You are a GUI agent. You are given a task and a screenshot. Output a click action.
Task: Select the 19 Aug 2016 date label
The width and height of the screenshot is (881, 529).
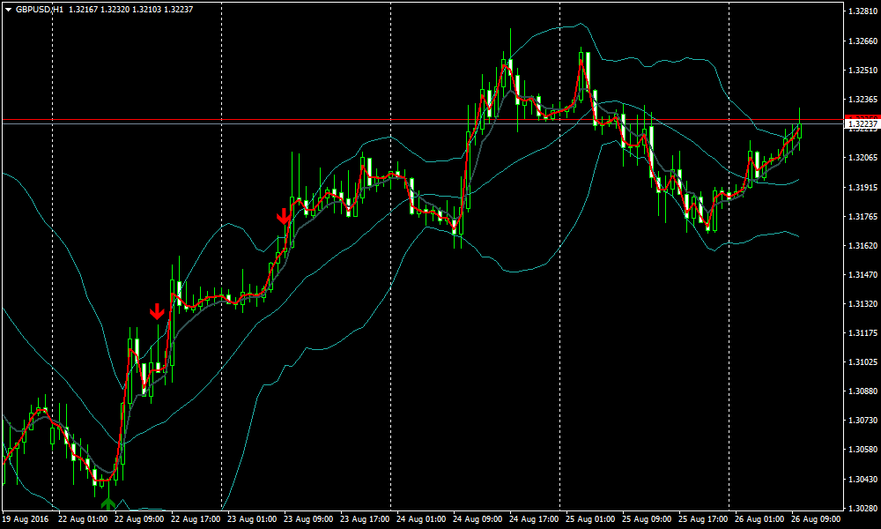click(x=26, y=520)
